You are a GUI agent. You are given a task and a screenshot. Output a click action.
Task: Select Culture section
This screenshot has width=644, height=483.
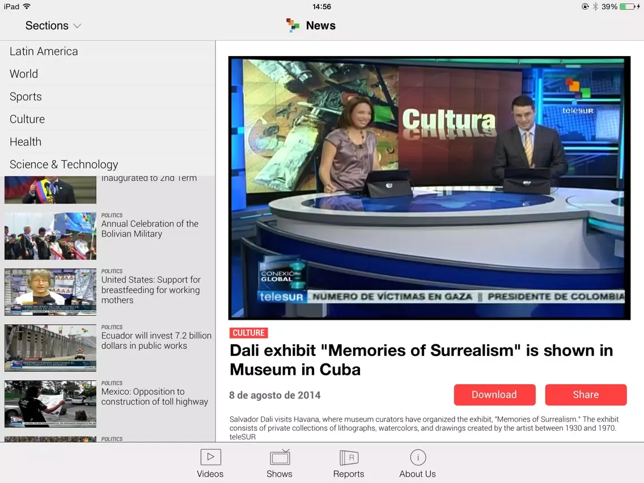click(x=108, y=119)
